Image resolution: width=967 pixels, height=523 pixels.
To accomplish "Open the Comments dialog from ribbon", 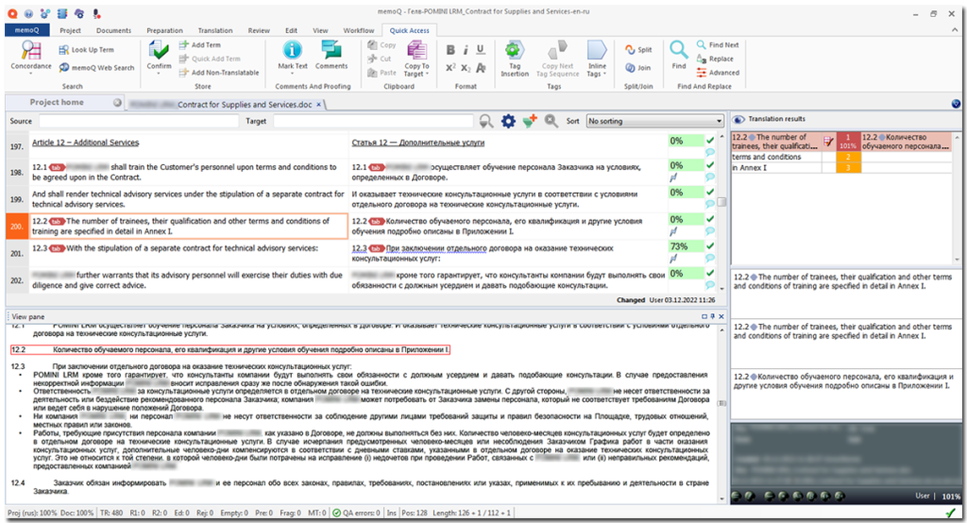I will (x=331, y=54).
